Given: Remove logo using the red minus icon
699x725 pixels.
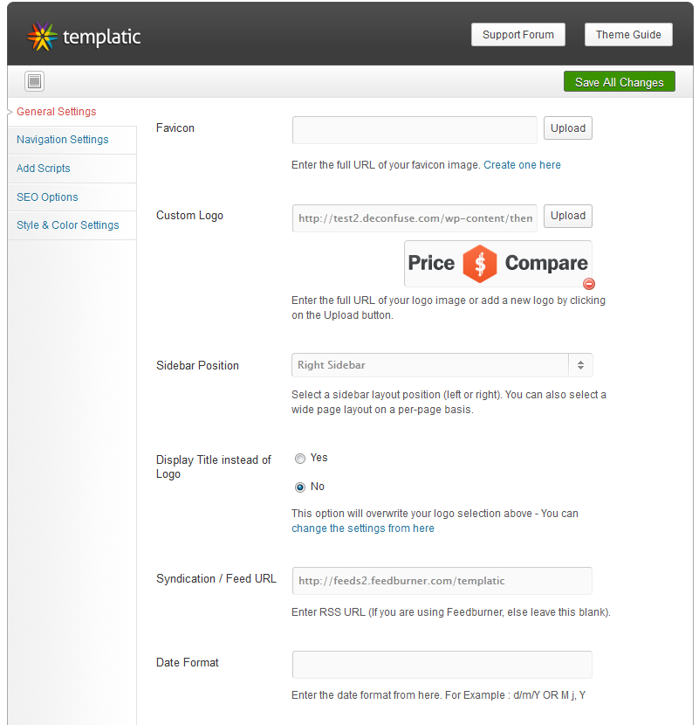Looking at the screenshot, I should pos(588,284).
